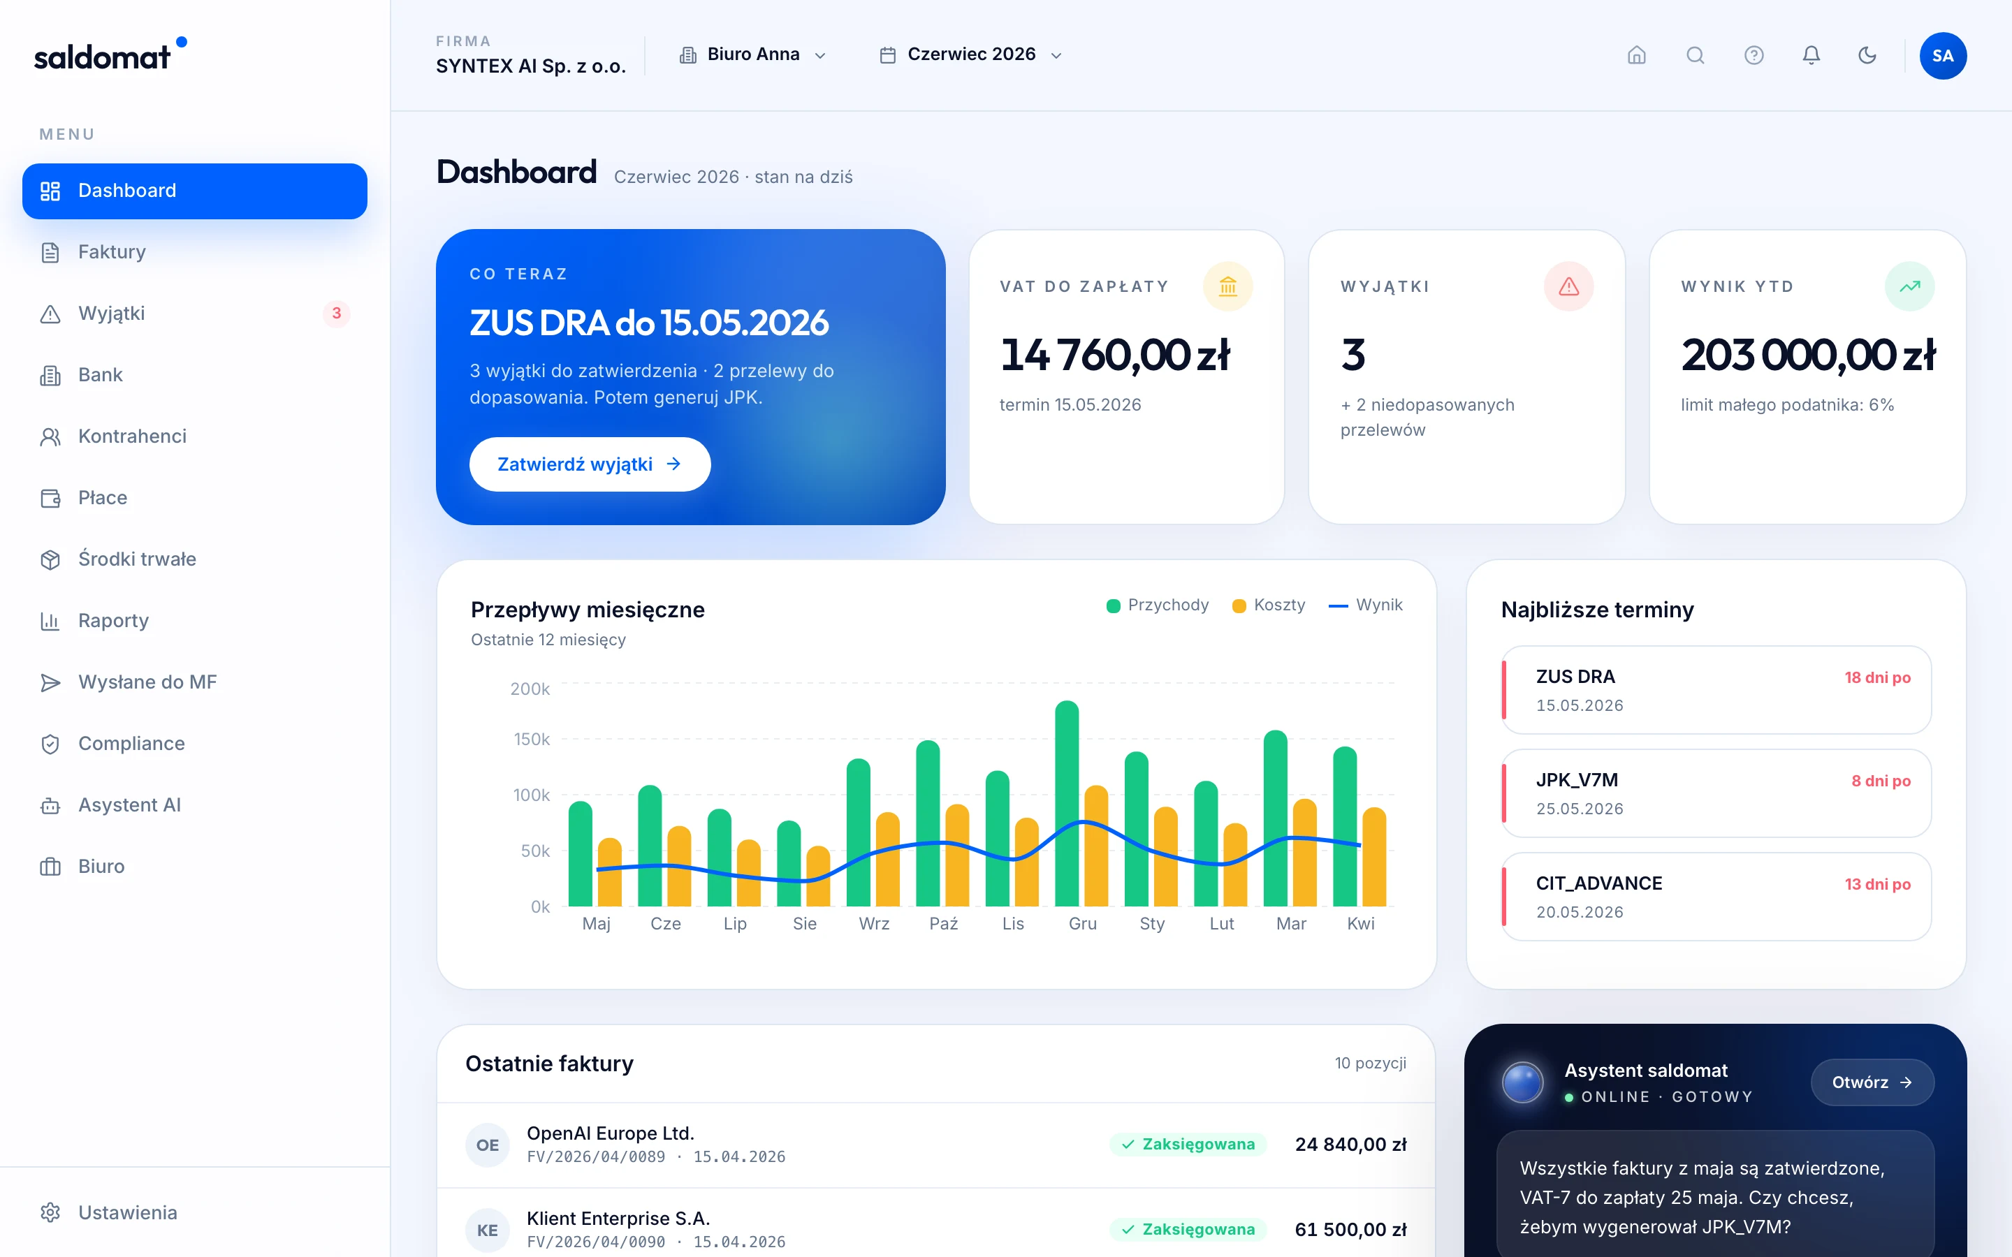The height and width of the screenshot is (1257, 2012).
Task: Expand the Biuro Anna dropdown
Action: pyautogui.click(x=752, y=55)
